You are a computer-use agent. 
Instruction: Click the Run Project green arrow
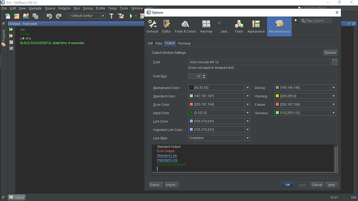131,16
